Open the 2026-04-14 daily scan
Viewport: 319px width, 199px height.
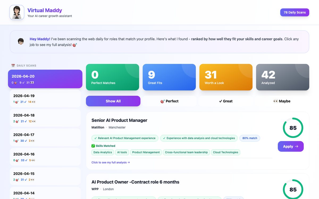(45, 193)
